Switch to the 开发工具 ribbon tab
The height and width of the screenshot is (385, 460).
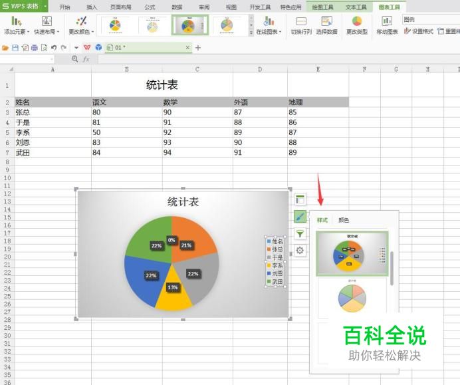(x=260, y=7)
